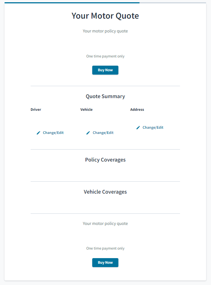Click the unfilled grey portion of the progress bar

[173, 3]
